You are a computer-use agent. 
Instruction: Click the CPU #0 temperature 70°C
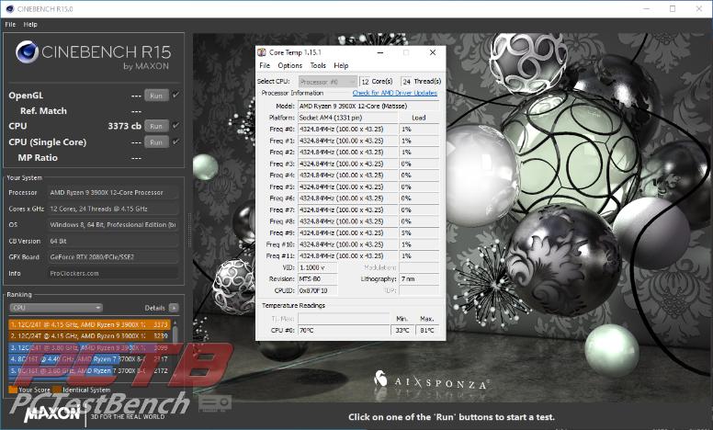(344, 330)
